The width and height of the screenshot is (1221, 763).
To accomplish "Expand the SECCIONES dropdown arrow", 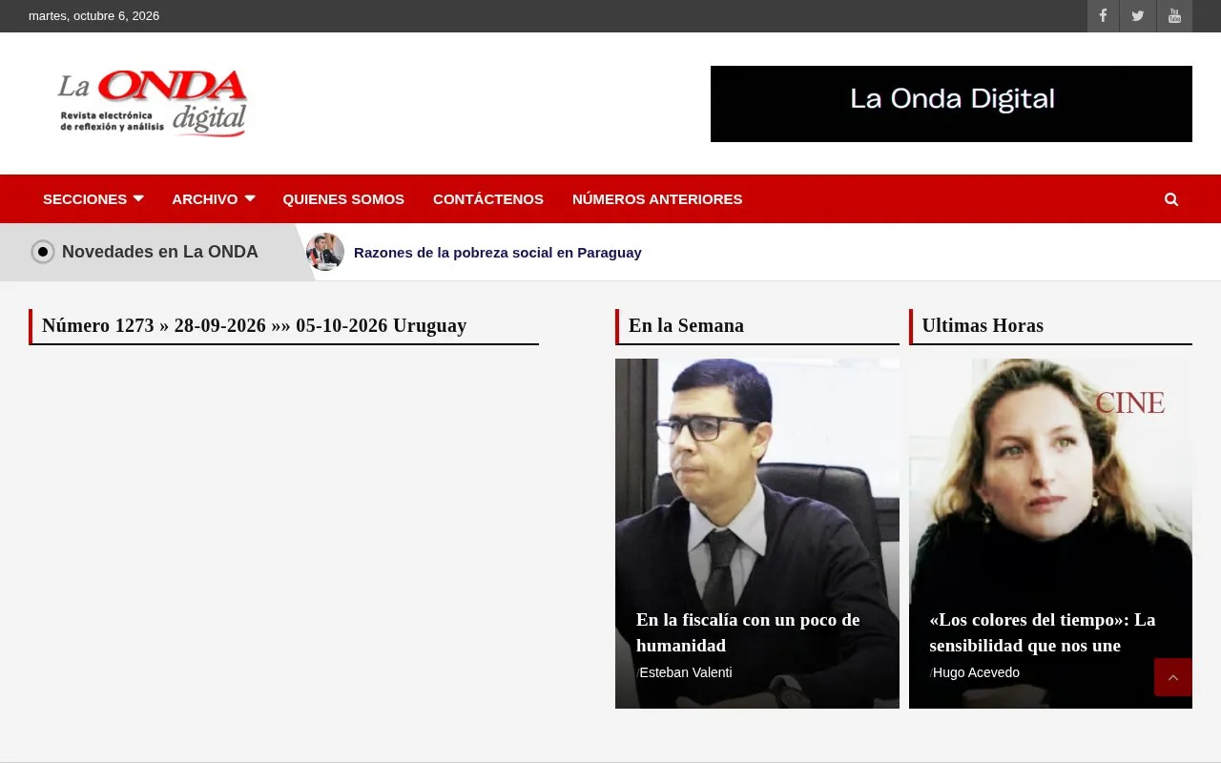I will click(x=138, y=198).
